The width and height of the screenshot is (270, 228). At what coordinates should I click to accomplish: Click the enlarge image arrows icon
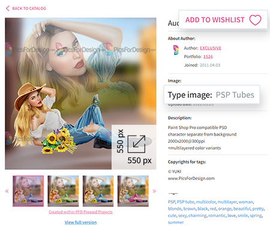tap(136, 144)
